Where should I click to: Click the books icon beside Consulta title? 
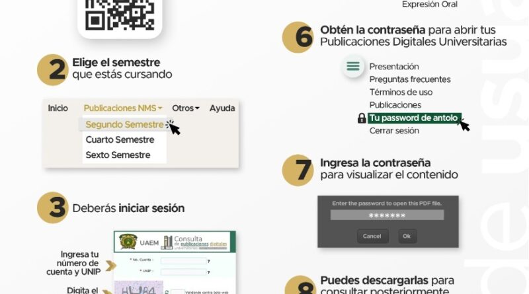tap(168, 242)
